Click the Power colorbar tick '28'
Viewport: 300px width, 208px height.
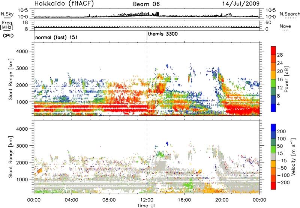click(x=280, y=55)
